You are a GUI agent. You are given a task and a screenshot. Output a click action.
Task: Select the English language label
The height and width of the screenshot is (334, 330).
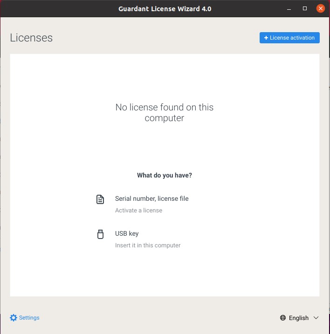pos(299,318)
